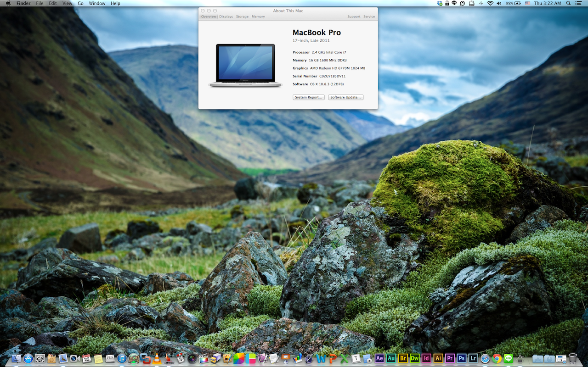588x367 pixels.
Task: Open Adobe Bridge dock icon
Action: coord(403,358)
